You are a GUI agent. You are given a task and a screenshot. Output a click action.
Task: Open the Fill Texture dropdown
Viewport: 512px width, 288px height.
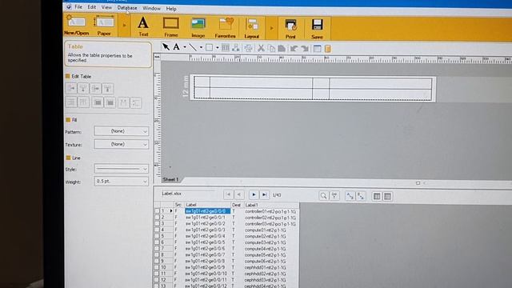pyautogui.click(x=121, y=144)
